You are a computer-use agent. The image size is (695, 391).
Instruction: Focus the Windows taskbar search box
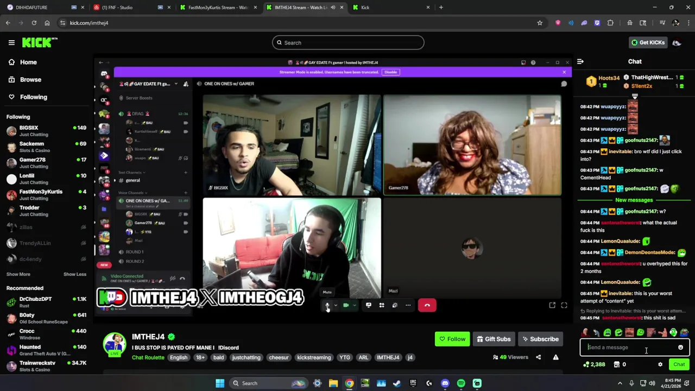[x=269, y=383]
